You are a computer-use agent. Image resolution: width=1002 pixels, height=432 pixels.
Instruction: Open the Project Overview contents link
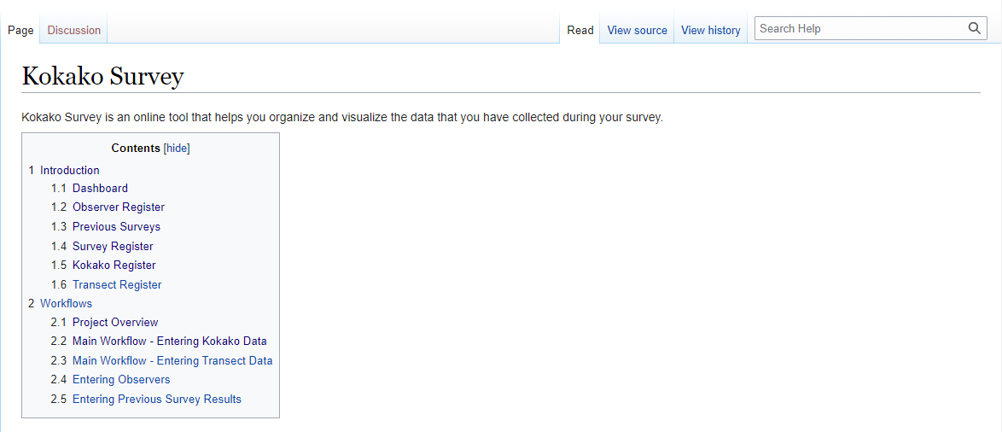point(116,322)
